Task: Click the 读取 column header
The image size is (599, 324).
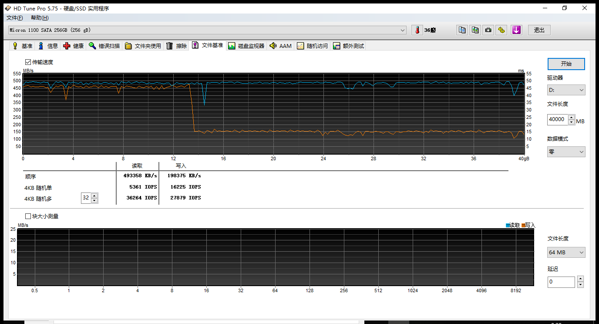Action: point(137,166)
